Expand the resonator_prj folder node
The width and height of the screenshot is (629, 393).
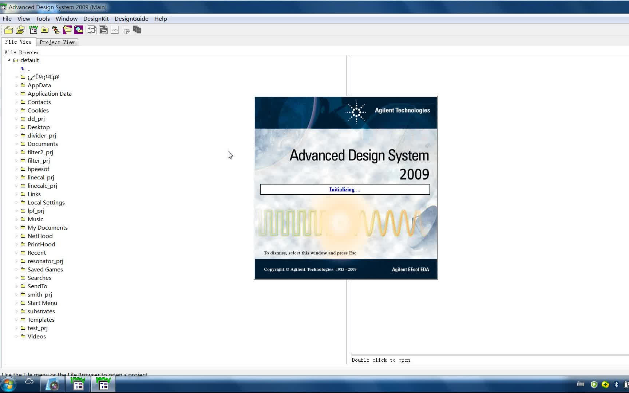[x=16, y=261]
